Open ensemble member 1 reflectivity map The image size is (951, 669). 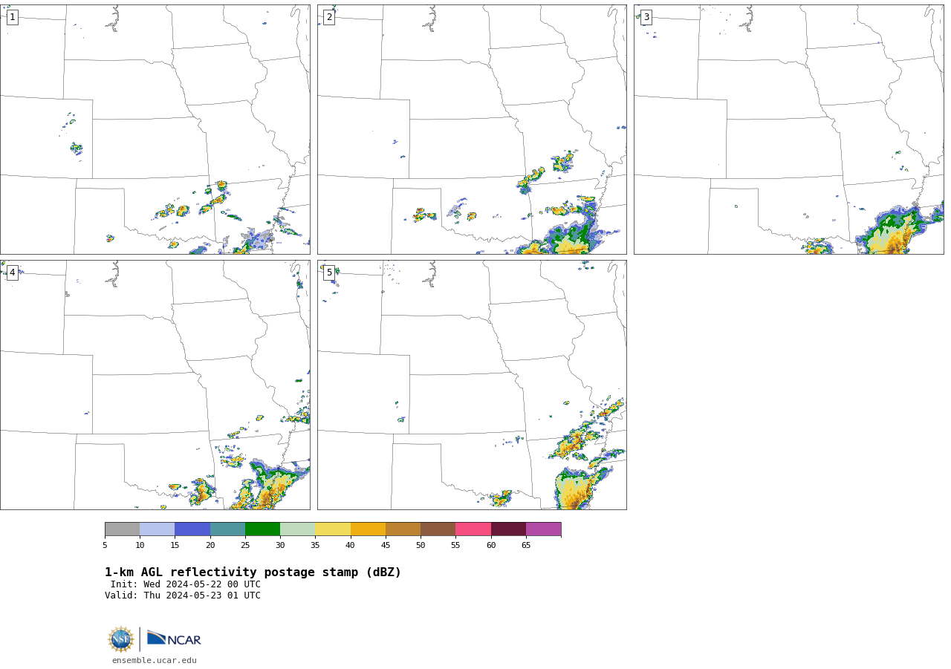[155, 129]
